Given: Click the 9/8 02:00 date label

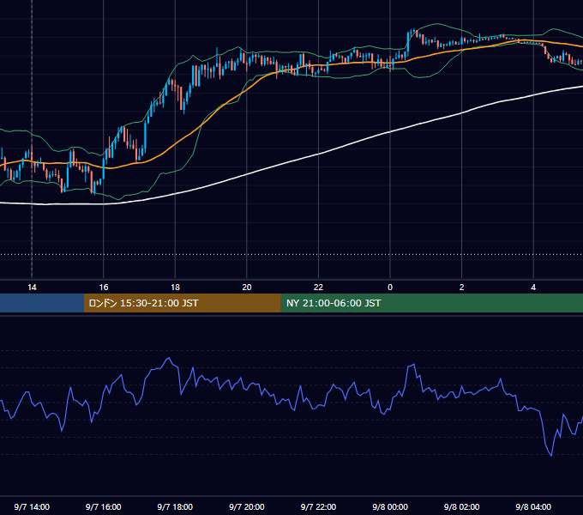Looking at the screenshot, I should point(462,506).
